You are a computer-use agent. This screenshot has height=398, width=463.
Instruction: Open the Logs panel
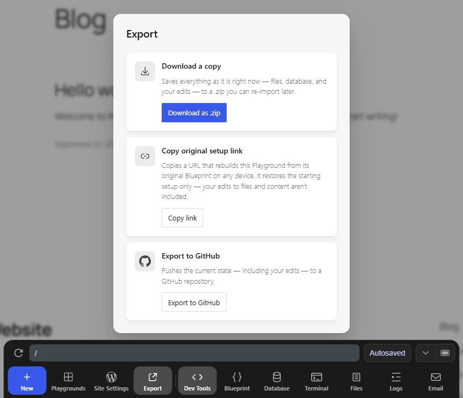click(x=396, y=381)
